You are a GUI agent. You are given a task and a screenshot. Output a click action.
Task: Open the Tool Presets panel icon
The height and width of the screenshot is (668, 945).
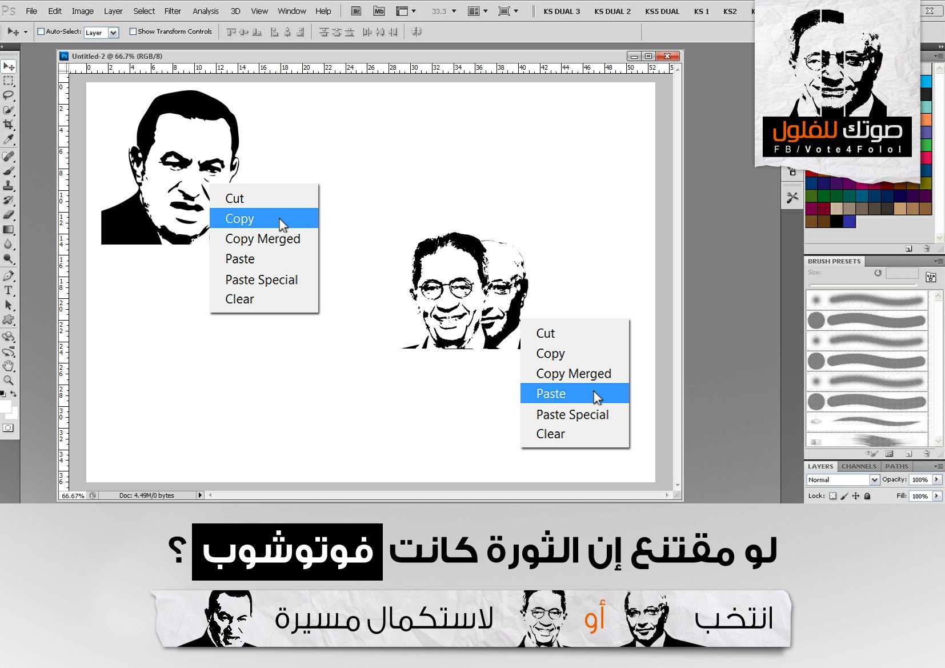click(x=792, y=198)
